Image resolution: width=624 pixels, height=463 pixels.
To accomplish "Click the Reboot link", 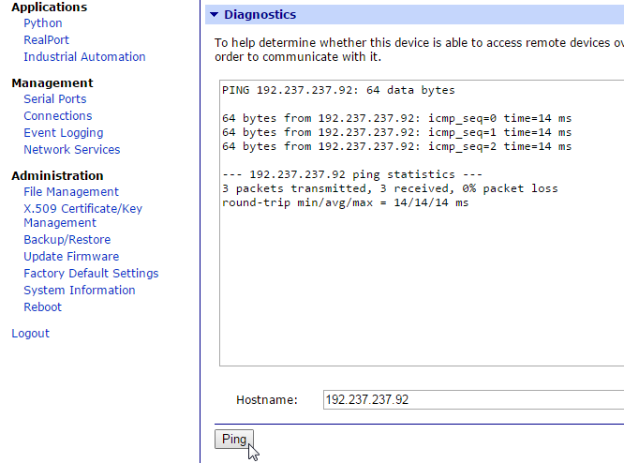I will (x=42, y=307).
